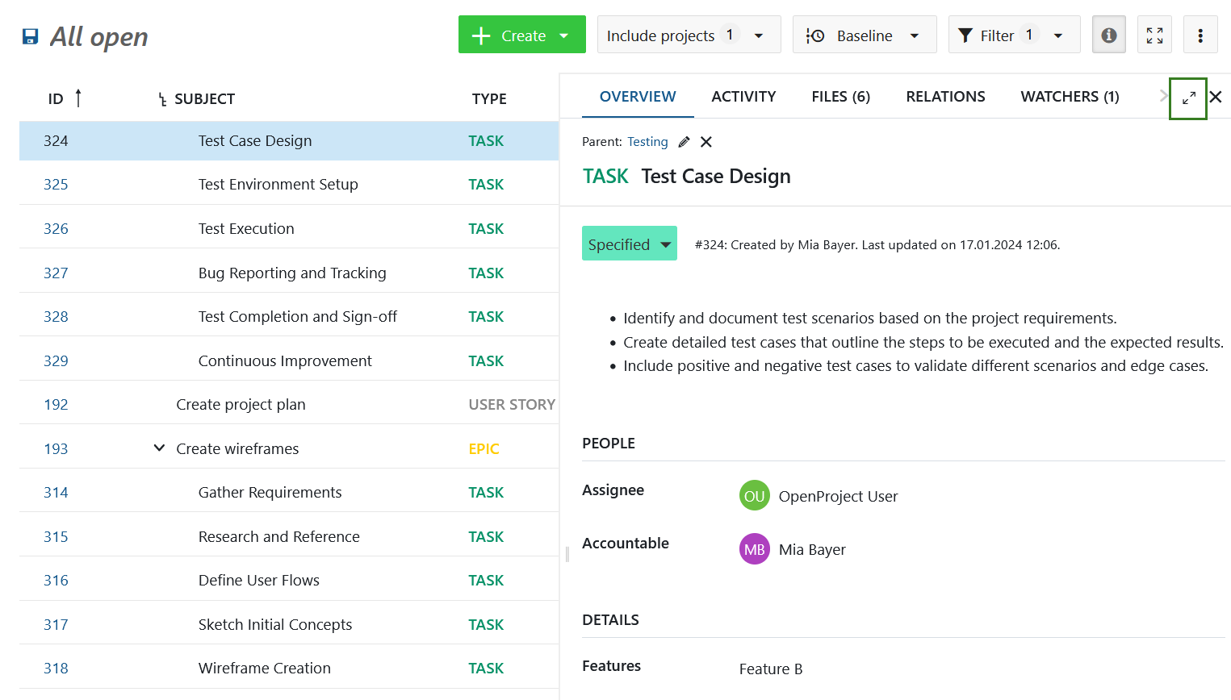Viewport: 1231px width, 700px height.
Task: Open the Files (6) tab
Action: point(840,97)
